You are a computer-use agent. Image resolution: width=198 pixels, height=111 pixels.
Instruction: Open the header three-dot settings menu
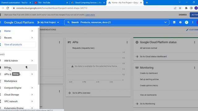(x=192, y=22)
